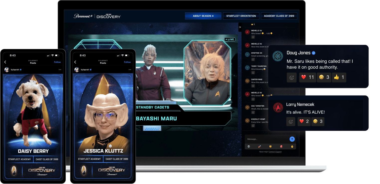Open the Starfleet Orientation tab

pyautogui.click(x=241, y=16)
